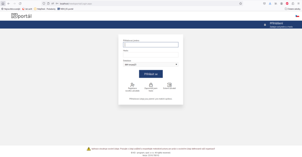The height and width of the screenshot is (157, 302).
Task: Open the permissions icon in address bar
Action: 53,3
